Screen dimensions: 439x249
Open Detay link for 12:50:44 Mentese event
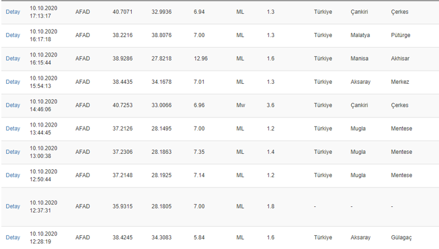click(x=13, y=175)
